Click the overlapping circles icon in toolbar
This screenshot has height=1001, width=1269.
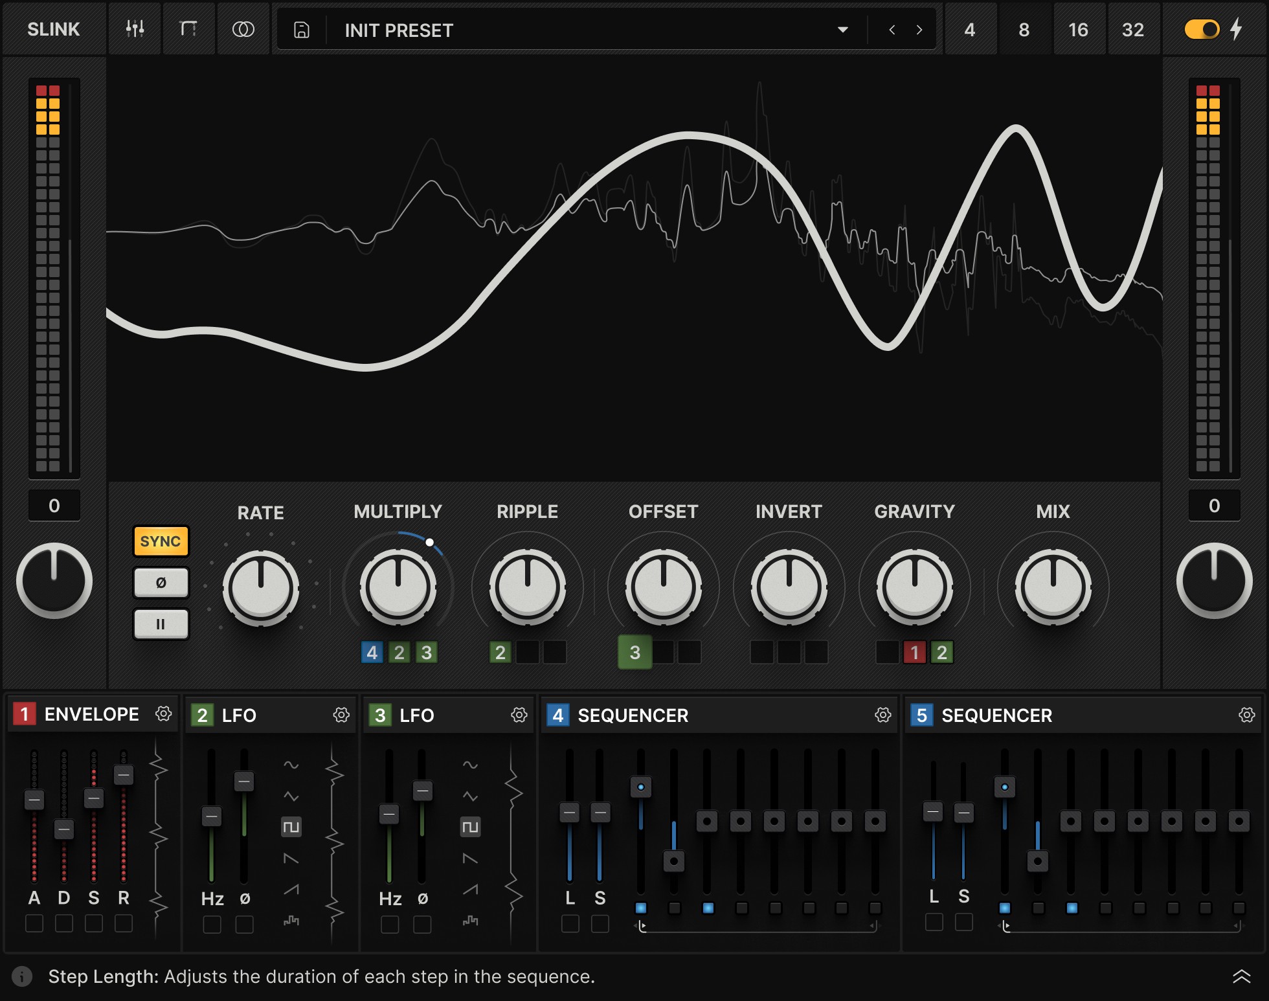point(243,29)
